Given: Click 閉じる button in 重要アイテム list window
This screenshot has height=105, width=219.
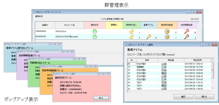Looking at the screenshot, I should pyautogui.click(x=204, y=97).
